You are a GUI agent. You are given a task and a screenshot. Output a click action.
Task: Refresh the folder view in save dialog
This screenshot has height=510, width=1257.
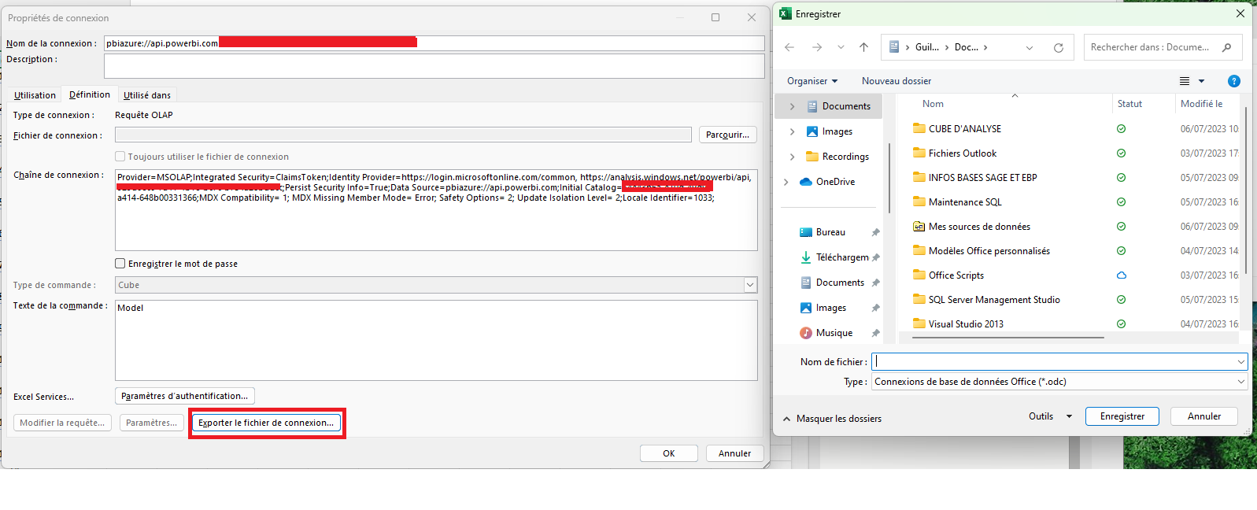tap(1059, 47)
